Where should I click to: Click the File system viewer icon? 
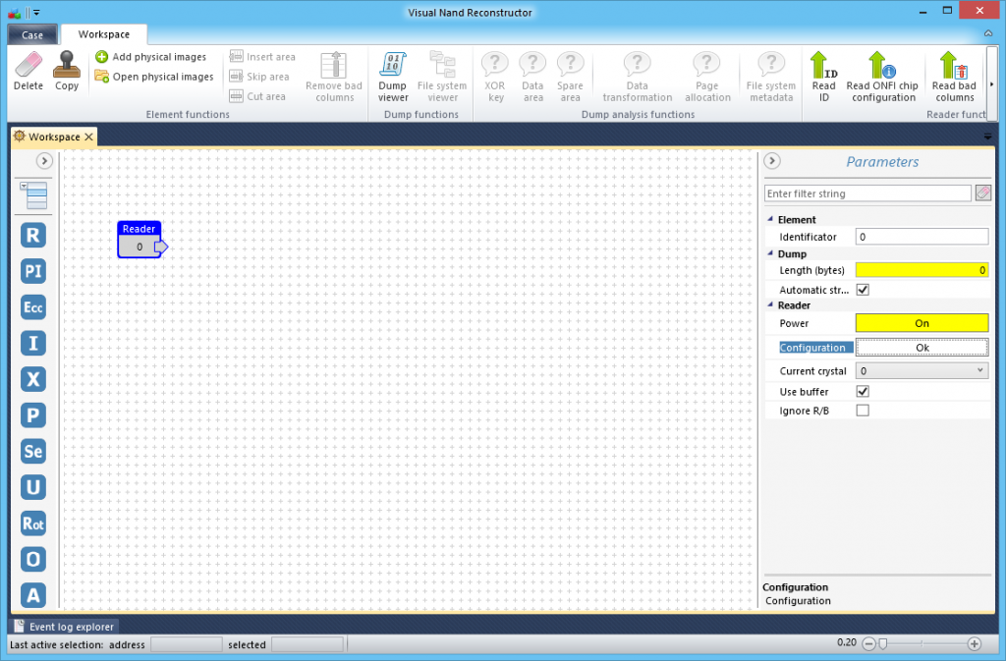443,64
